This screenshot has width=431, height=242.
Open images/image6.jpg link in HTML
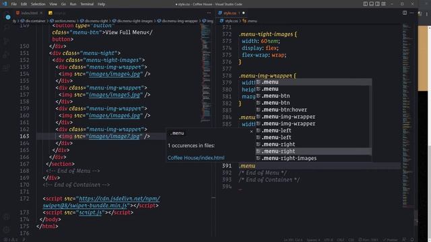tap(114, 116)
